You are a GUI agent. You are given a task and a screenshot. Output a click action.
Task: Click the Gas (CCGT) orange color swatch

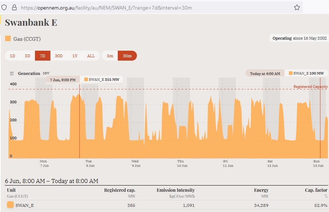click(x=8, y=38)
